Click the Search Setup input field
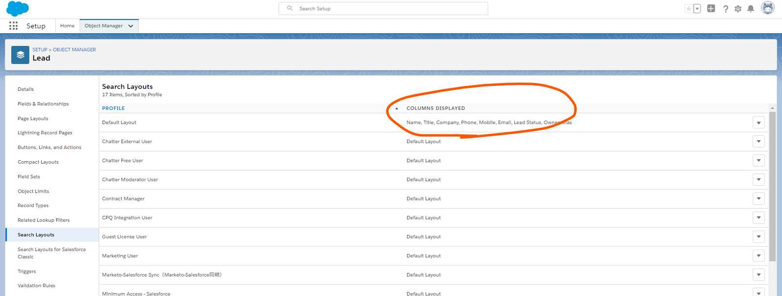Viewport: 782px width, 296px height. (x=383, y=8)
